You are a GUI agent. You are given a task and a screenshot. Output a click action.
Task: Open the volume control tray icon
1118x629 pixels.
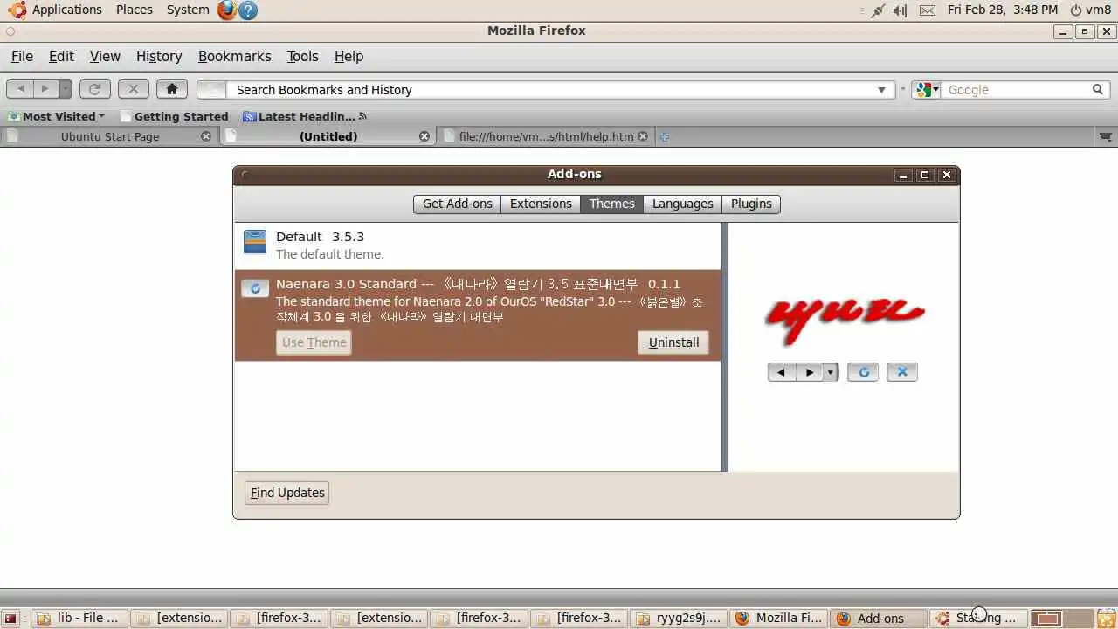coord(901,10)
